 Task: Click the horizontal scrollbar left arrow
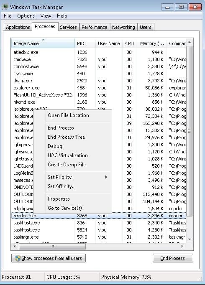tap(15, 246)
